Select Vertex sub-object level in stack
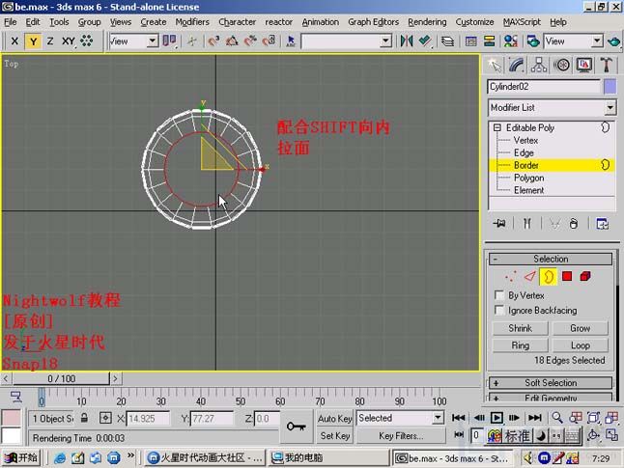This screenshot has height=468, width=624. [525, 140]
